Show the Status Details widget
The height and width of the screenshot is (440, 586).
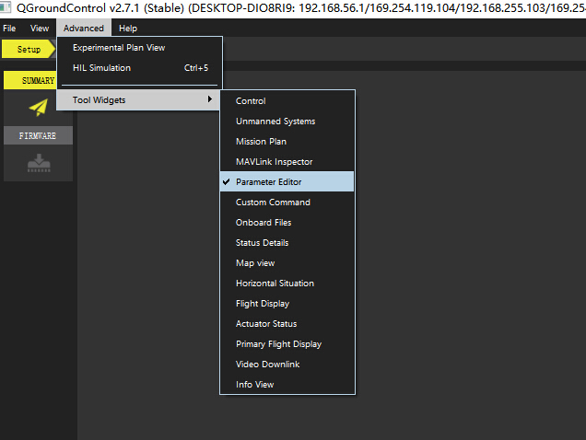pyautogui.click(x=287, y=243)
